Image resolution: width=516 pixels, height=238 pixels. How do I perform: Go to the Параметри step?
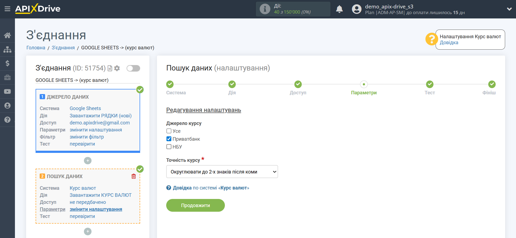click(364, 84)
